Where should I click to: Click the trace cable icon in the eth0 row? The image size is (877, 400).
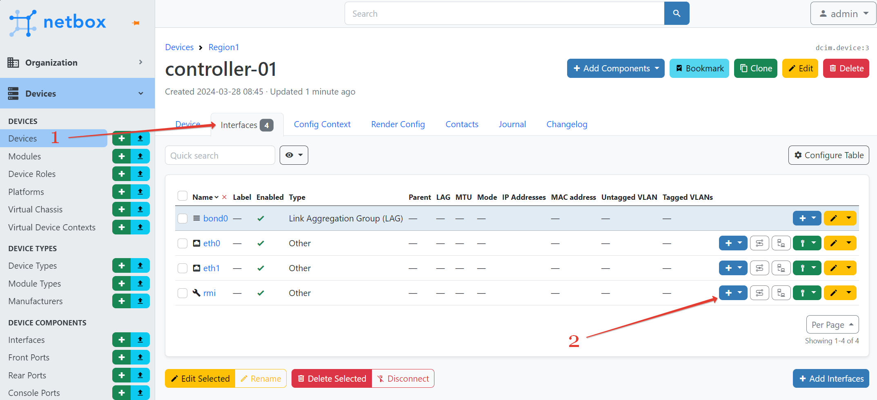click(759, 243)
